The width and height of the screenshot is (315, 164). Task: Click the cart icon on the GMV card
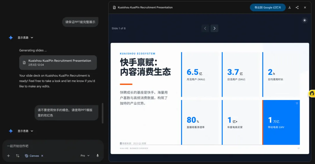click(x=297, y=104)
